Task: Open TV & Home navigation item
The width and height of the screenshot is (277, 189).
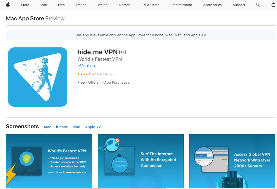Action: coord(150,5)
